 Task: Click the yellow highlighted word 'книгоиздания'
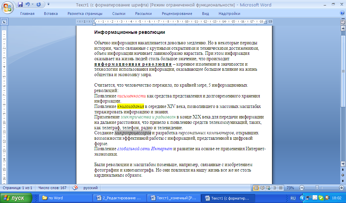tap(130, 107)
